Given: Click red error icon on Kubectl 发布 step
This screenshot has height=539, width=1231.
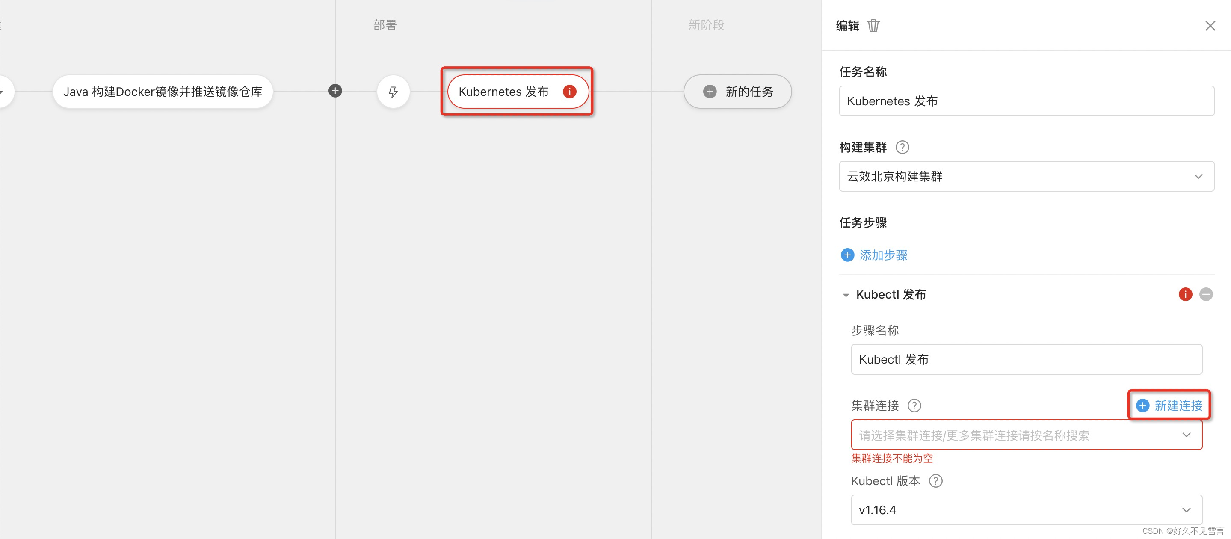Looking at the screenshot, I should tap(1185, 294).
